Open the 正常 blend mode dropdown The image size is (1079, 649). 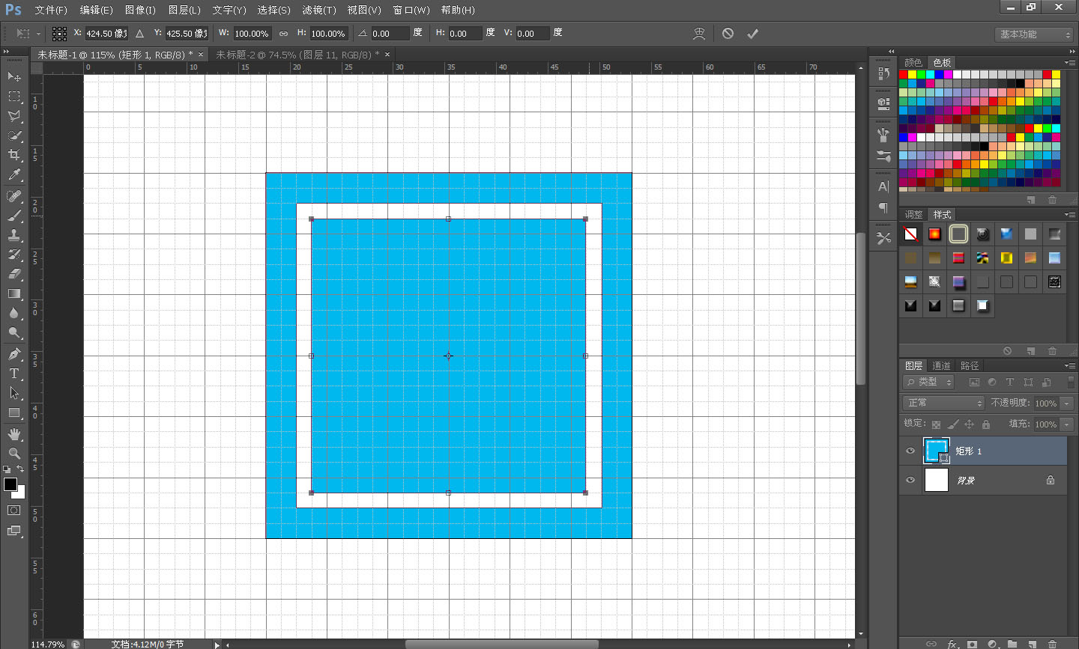pos(943,403)
